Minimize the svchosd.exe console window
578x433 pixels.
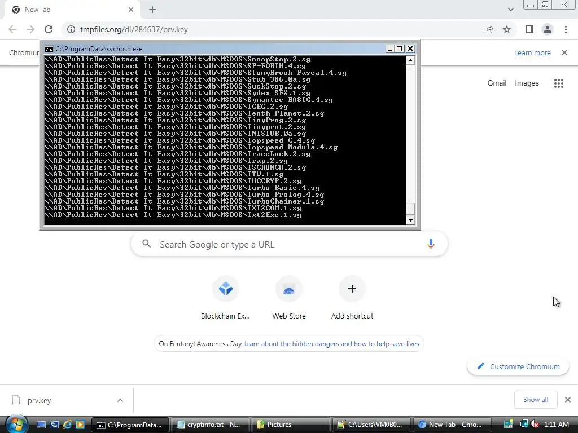click(390, 49)
